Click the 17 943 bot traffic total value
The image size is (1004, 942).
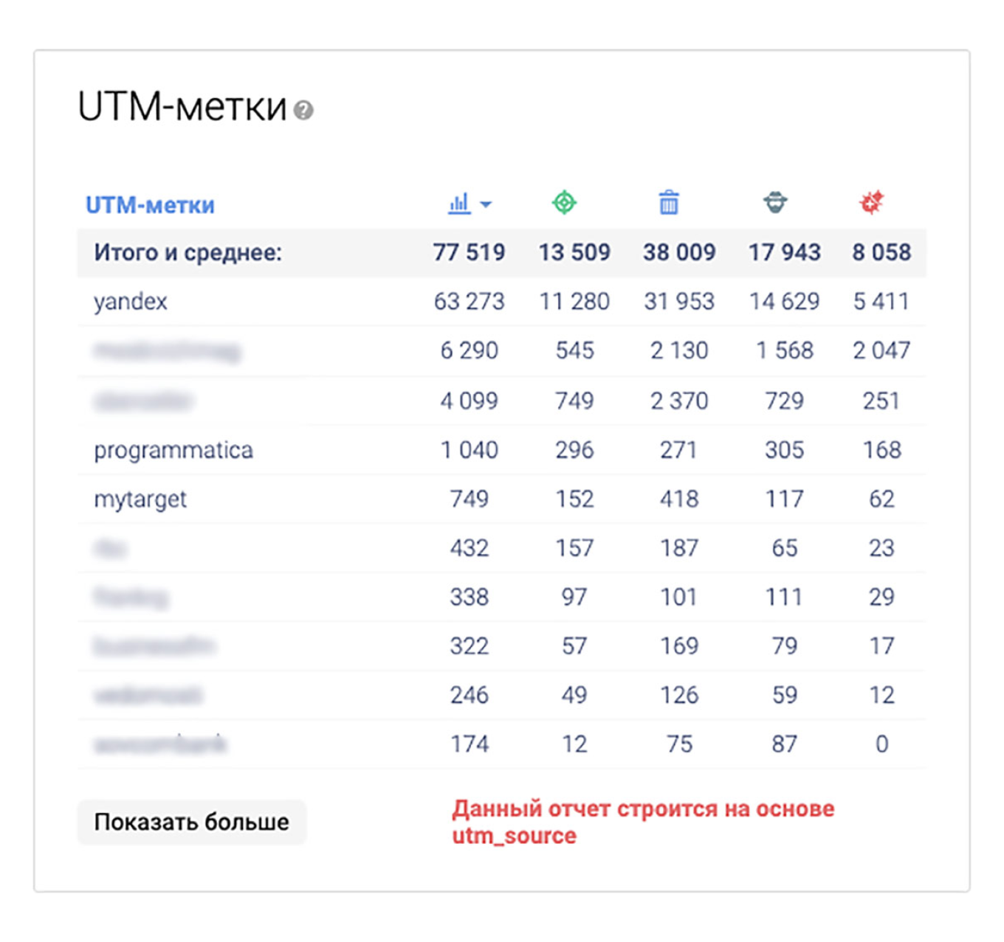785,252
